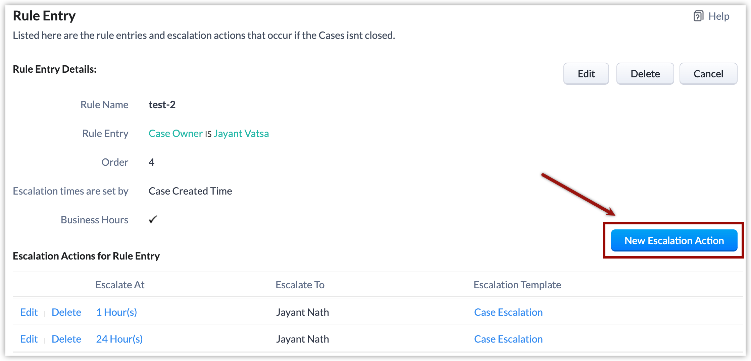Click the Business Hours checkmark
The image size is (751, 361).
[153, 220]
